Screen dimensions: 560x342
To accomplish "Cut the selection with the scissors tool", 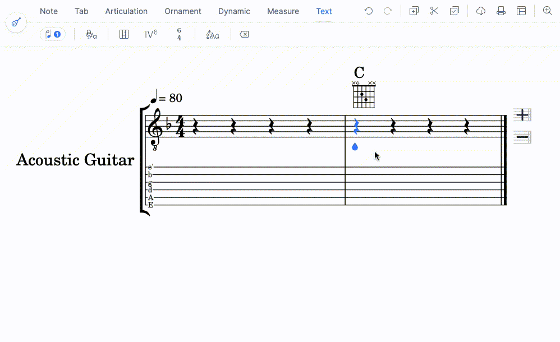I will pos(434,11).
